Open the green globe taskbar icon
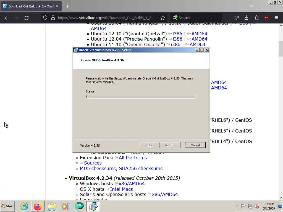The image size is (283, 212). pyautogui.click(x=79, y=206)
